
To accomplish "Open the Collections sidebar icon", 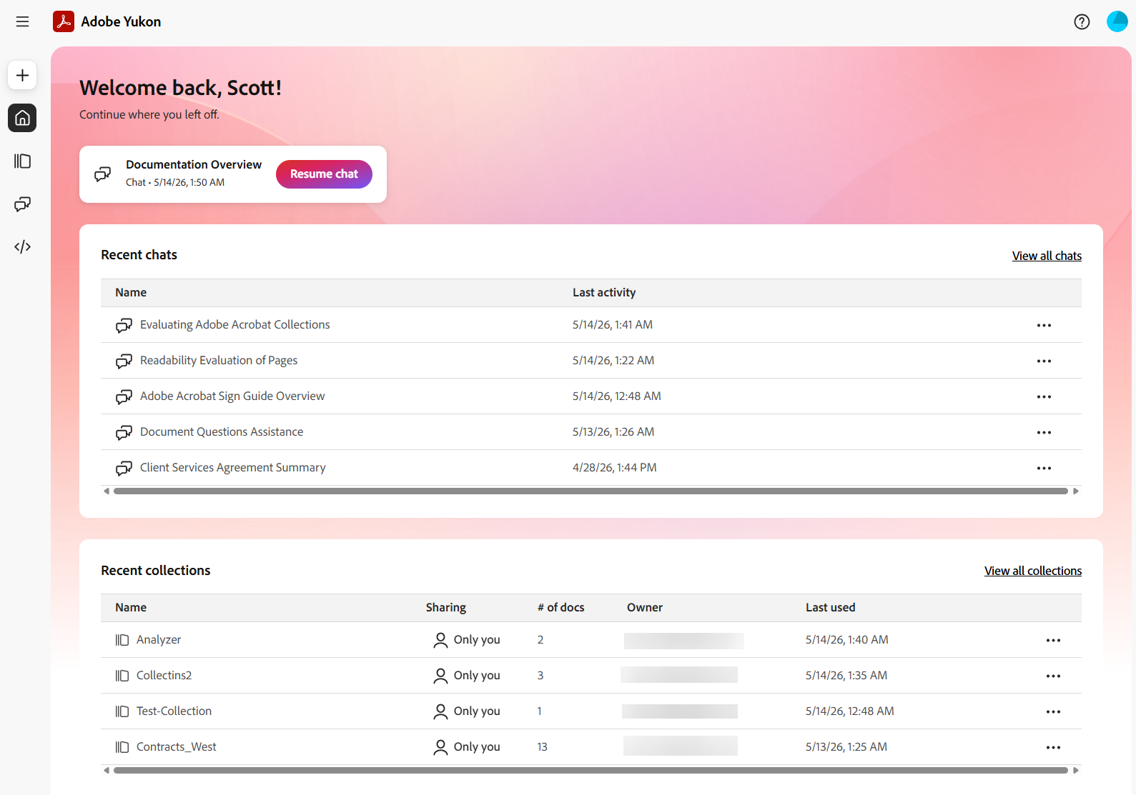I will tap(22, 161).
